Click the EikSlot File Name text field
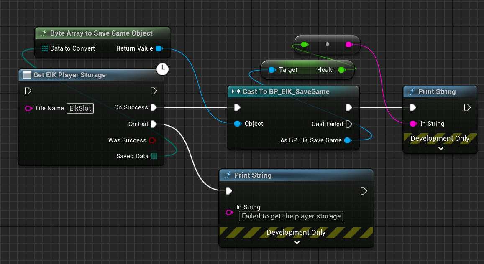Viewport: 484px width, 264px height. tap(80, 109)
